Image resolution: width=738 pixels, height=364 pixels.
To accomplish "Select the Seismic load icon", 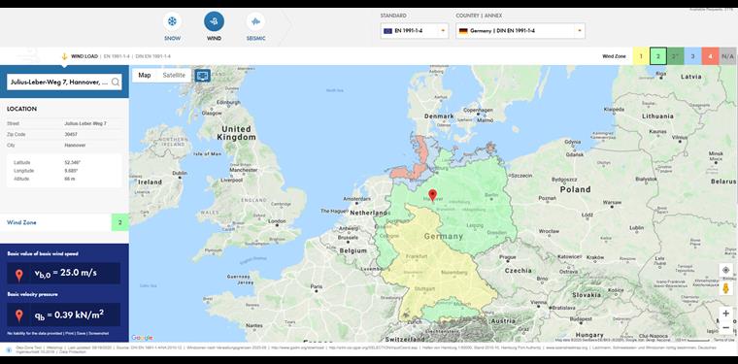I will pyautogui.click(x=255, y=21).
